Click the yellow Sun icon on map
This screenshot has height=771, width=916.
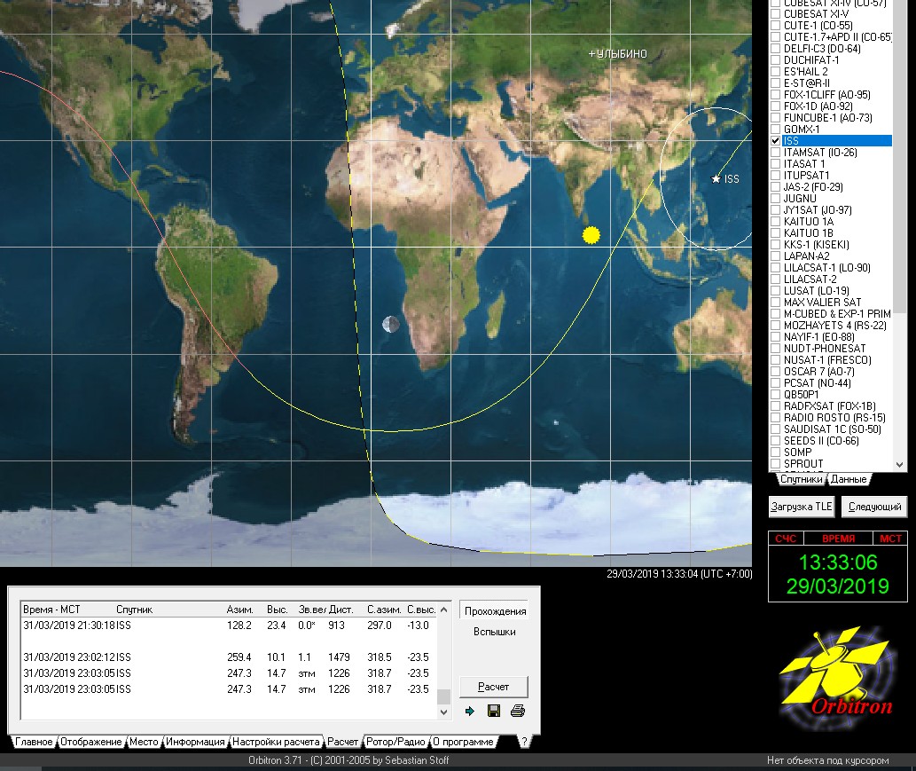591,234
